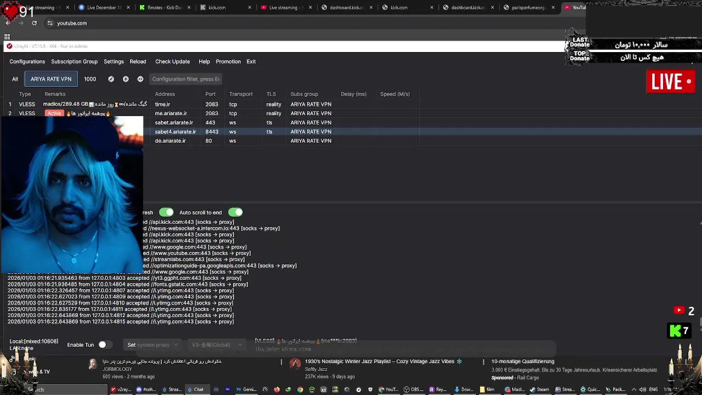Open the Configurations menu
Viewport: 702px width, 395px height.
pos(27,61)
